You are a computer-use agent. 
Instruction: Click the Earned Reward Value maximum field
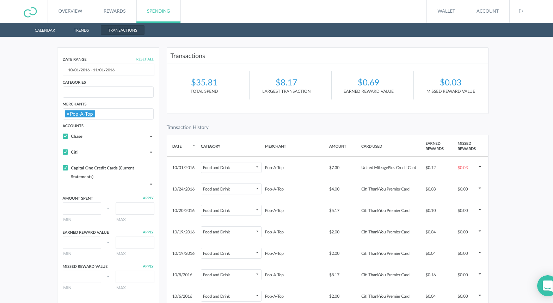pos(135,243)
